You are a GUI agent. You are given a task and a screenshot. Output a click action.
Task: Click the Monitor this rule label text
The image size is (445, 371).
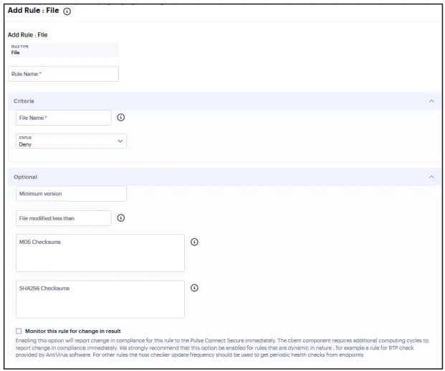pyautogui.click(x=73, y=331)
